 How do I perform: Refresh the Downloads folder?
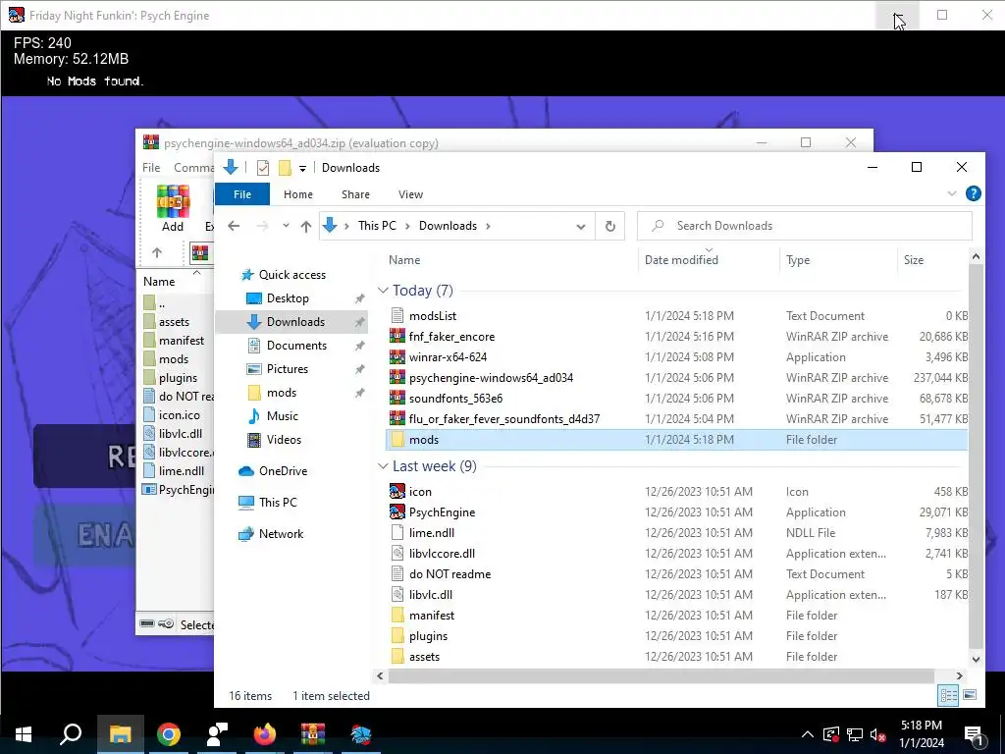coord(610,227)
